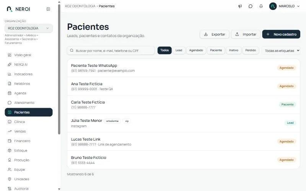The width and height of the screenshot is (306, 191).
Task: Click the Relatórios document icon
Action: (9, 84)
